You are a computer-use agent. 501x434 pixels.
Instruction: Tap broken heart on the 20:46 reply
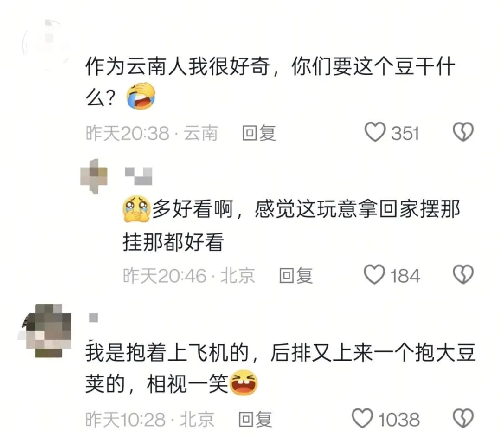click(463, 275)
